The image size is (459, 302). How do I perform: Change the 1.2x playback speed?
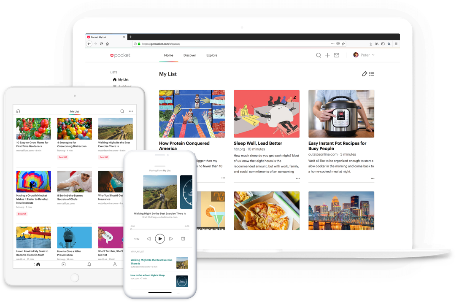click(x=137, y=239)
